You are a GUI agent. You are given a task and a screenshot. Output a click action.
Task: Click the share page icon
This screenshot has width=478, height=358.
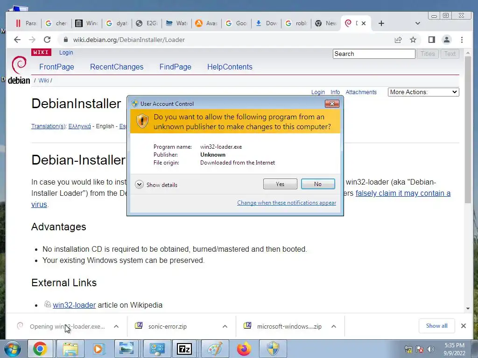coord(398,40)
